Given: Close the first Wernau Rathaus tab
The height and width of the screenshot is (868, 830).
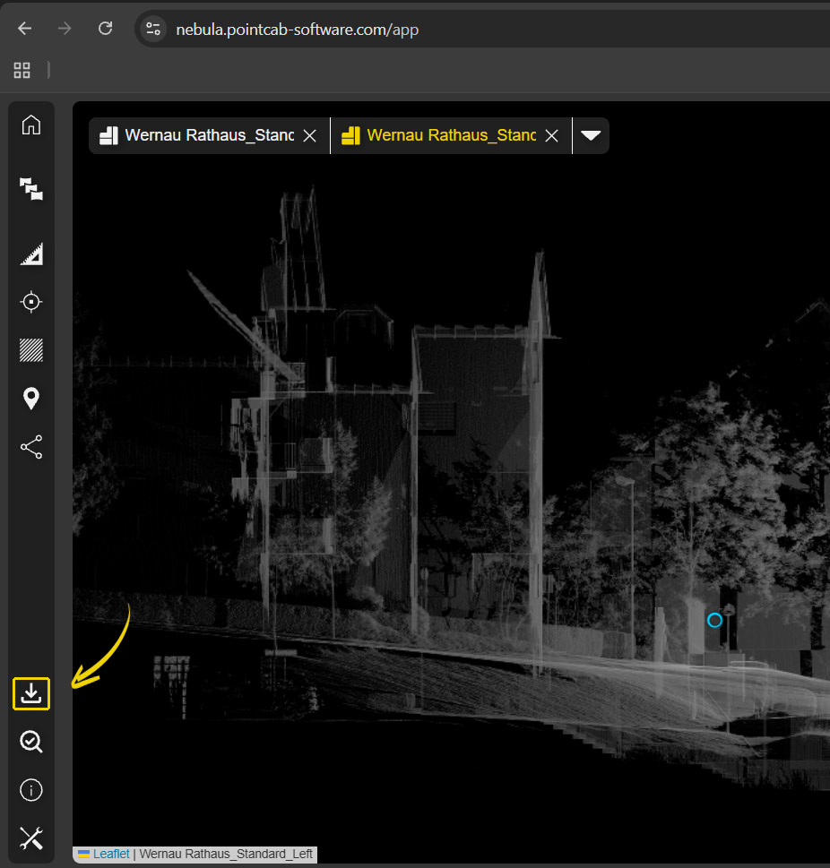Looking at the screenshot, I should (310, 135).
